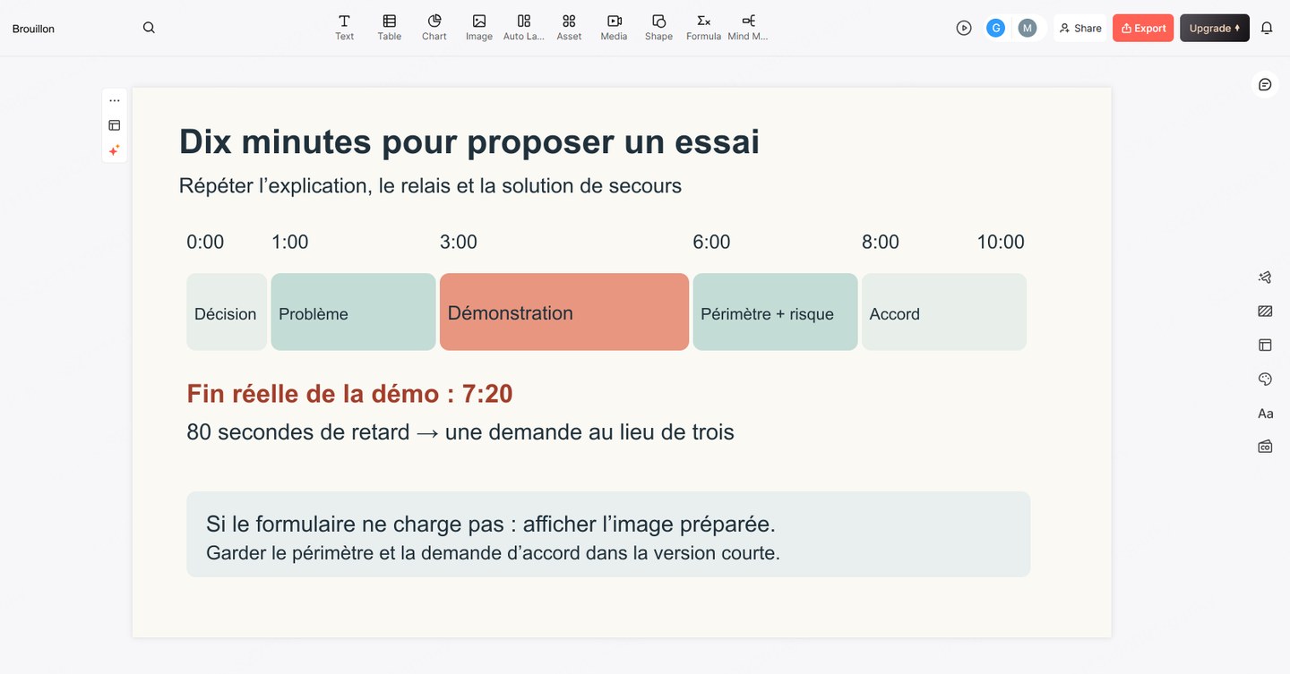
Task: Open the comments speech-bubble icon
Action: pos(1265,84)
